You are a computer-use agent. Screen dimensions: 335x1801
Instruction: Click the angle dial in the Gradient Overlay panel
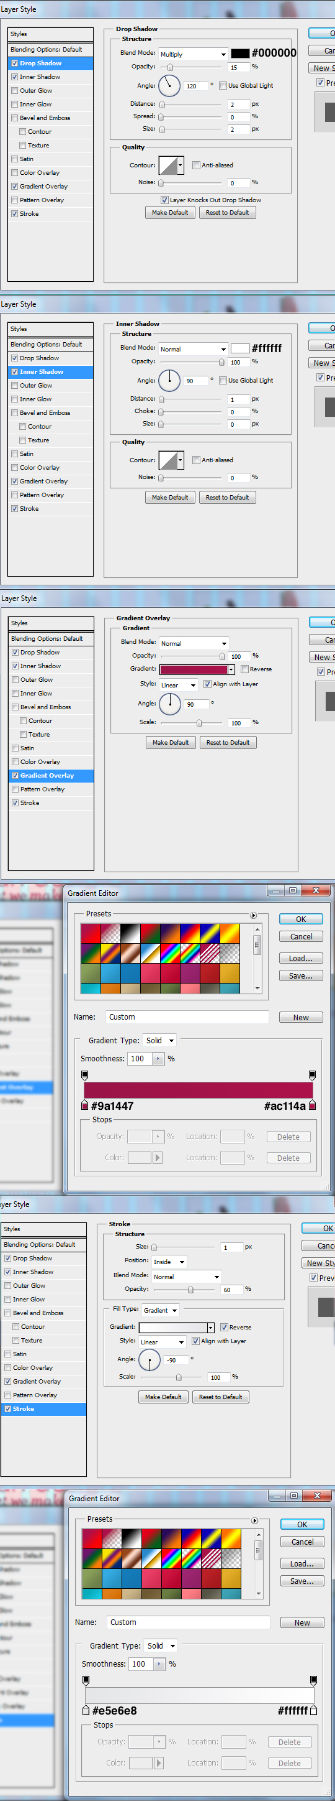pos(170,704)
